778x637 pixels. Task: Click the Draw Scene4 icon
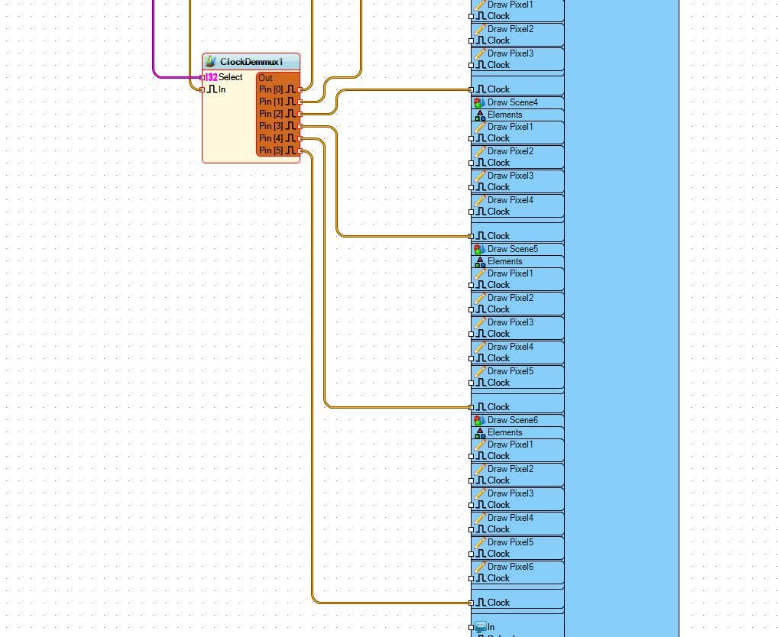[x=479, y=102]
